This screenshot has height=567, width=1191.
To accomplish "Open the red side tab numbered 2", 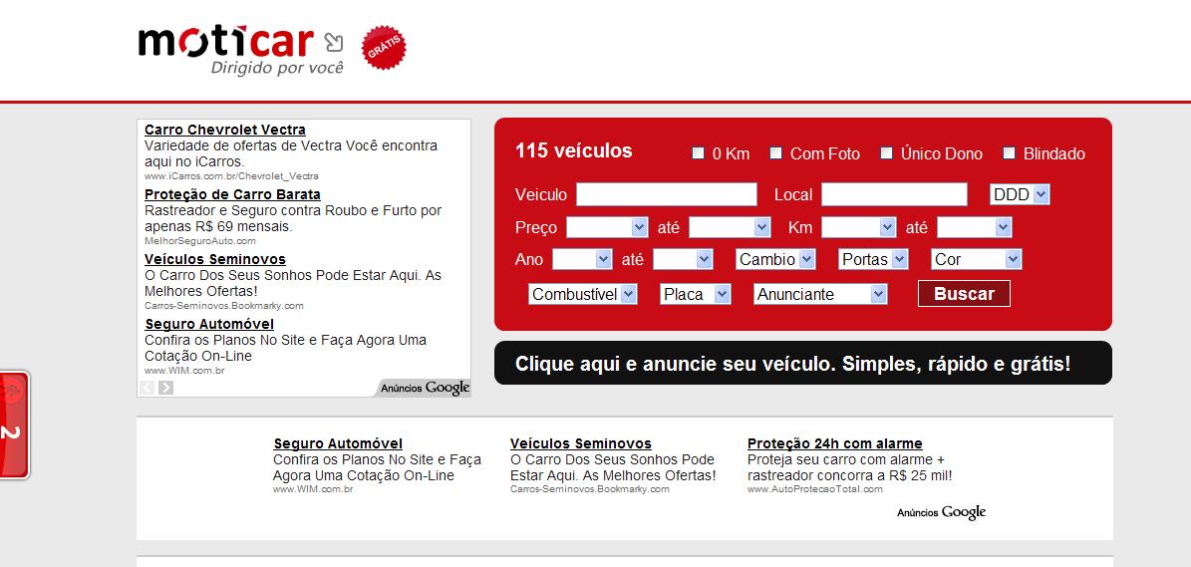I will pos(14,425).
